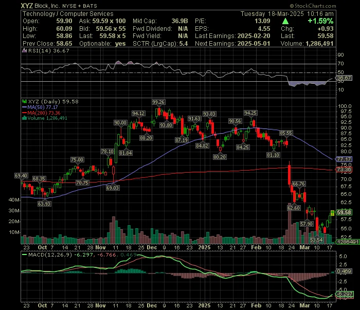Click the 81.10 price annotation
The width and height of the screenshot is (360, 310).
pos(273,155)
